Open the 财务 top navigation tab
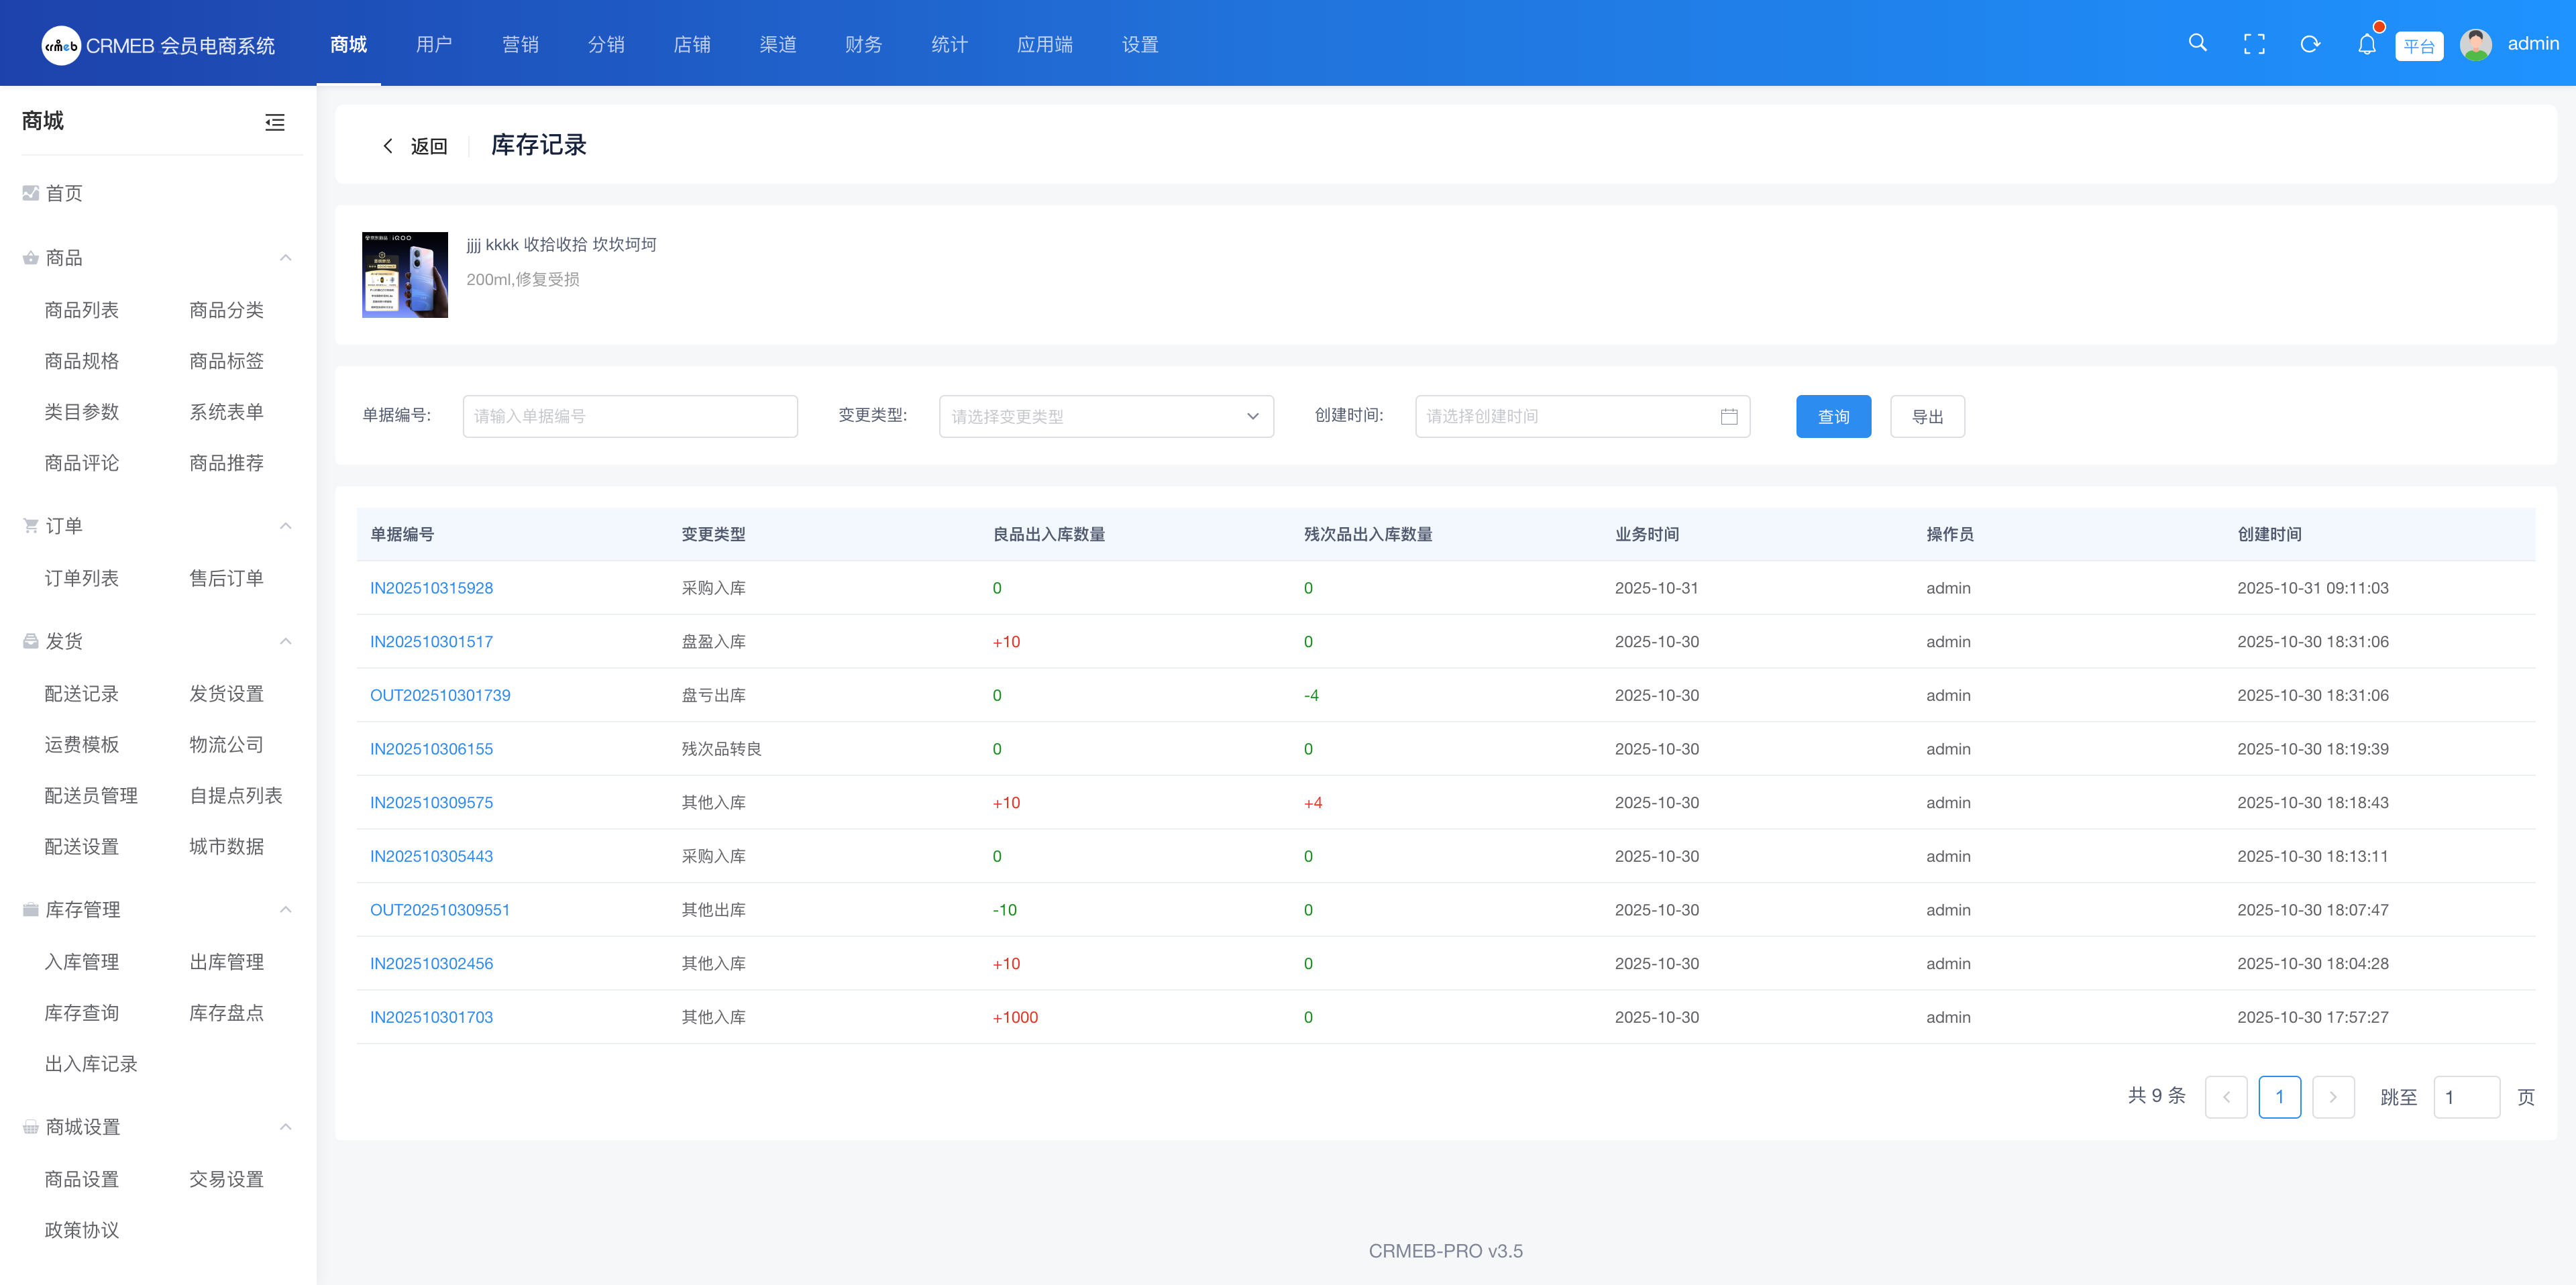Viewport: 2576px width, 1285px height. point(863,44)
